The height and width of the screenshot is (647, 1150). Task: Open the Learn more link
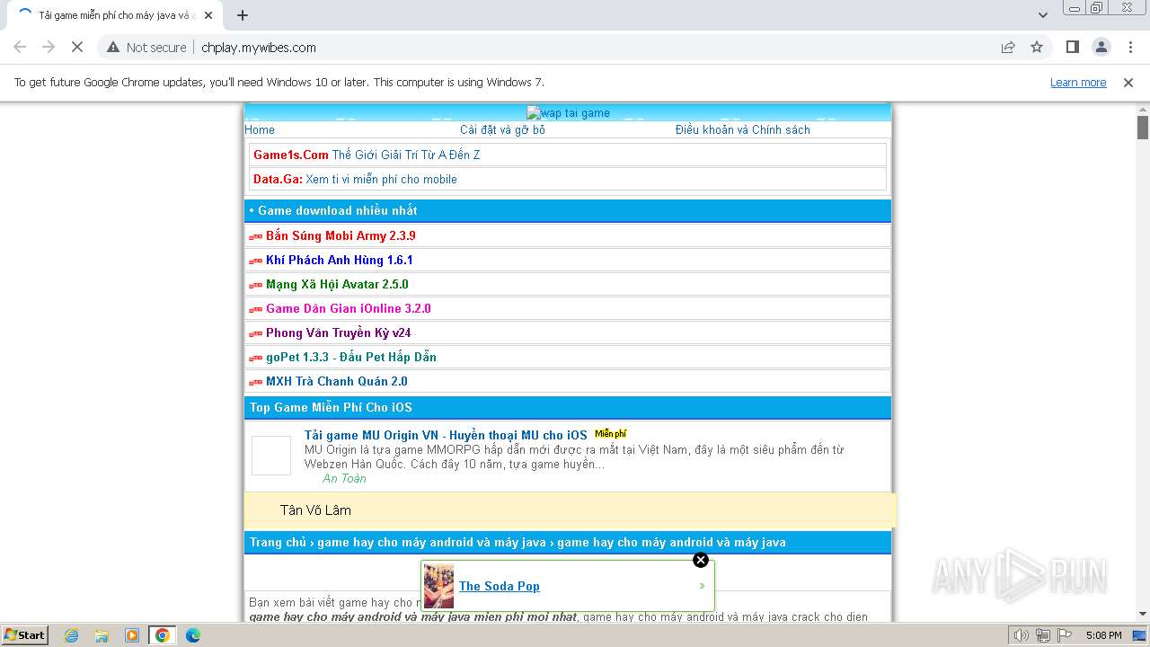(x=1078, y=83)
